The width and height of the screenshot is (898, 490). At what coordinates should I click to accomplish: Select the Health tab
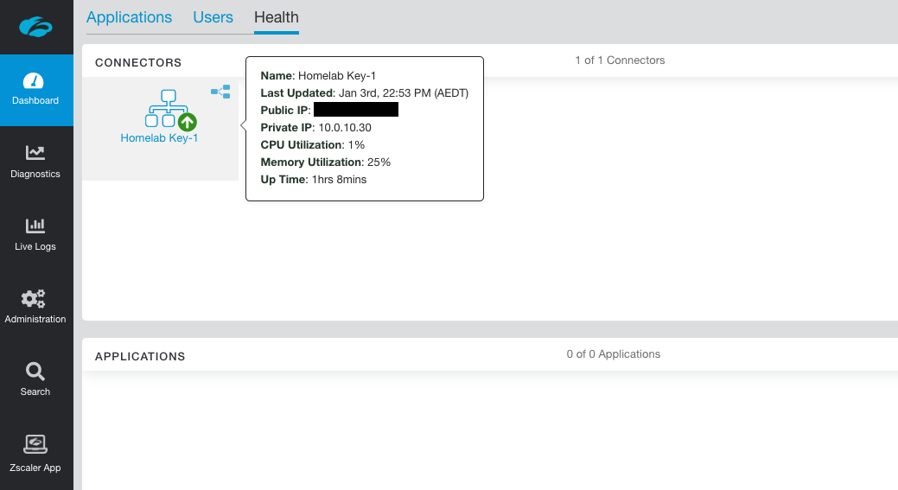click(x=277, y=17)
